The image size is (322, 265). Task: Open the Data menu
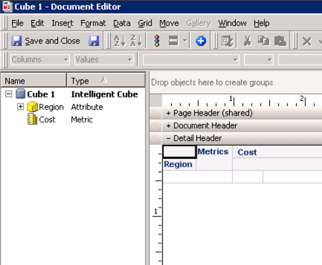(122, 23)
